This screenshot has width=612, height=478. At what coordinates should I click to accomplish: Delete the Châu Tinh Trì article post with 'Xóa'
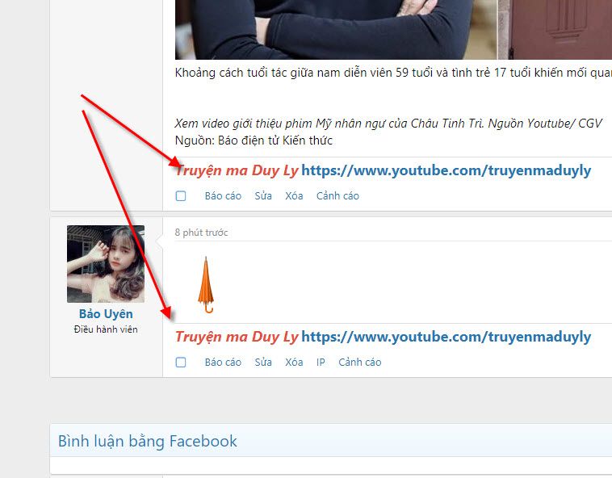[x=294, y=196]
